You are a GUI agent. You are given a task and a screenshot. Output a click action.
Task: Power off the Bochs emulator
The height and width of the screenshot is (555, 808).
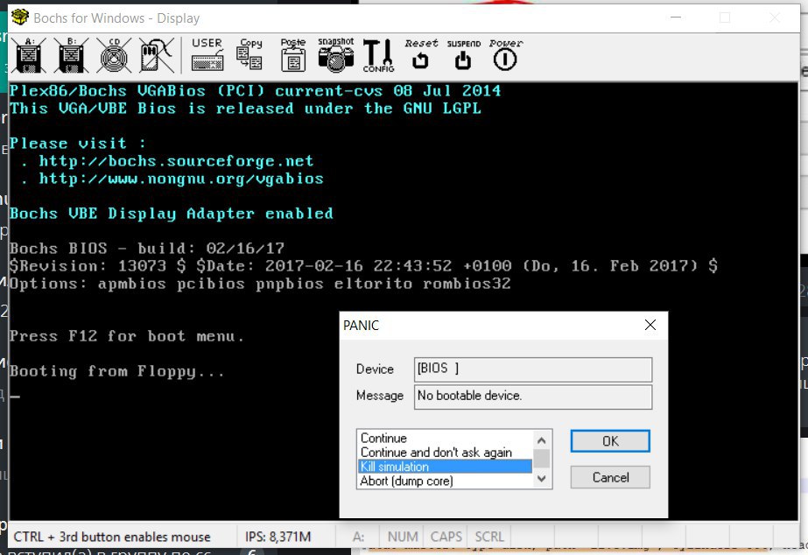pos(505,54)
